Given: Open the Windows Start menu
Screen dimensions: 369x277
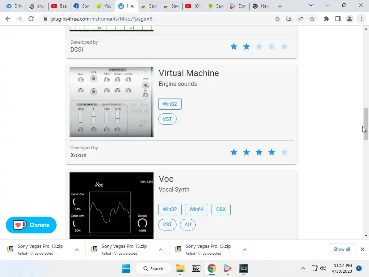Looking at the screenshot, I should (126, 268).
